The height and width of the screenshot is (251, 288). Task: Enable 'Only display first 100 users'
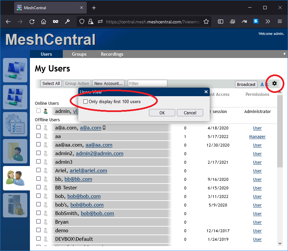[x=85, y=101]
